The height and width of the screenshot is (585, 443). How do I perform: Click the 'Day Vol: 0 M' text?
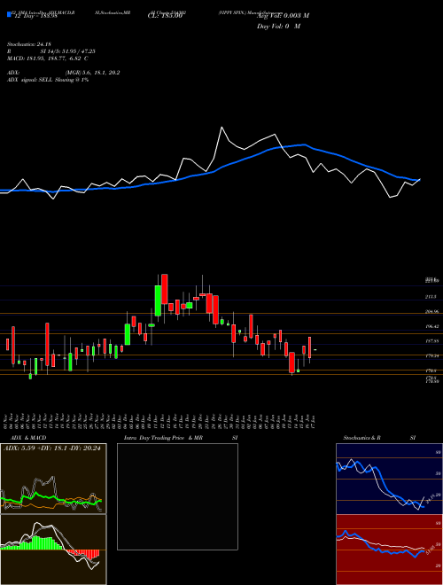[278, 26]
